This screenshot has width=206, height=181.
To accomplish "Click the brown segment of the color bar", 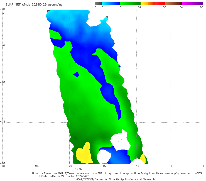I will click(173, 3).
